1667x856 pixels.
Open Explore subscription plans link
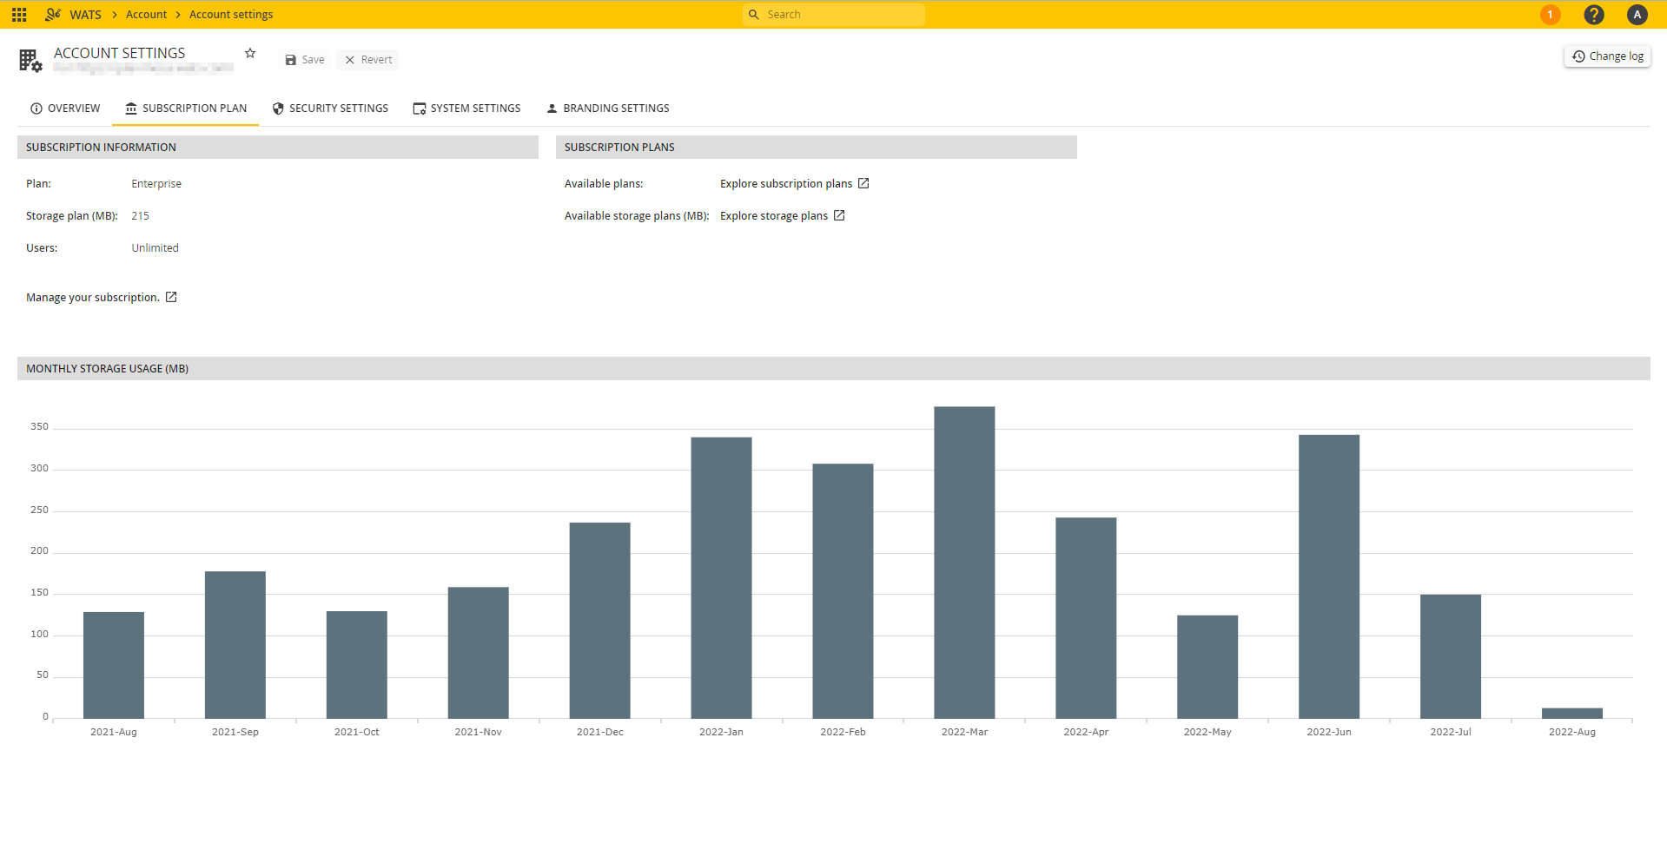786,184
